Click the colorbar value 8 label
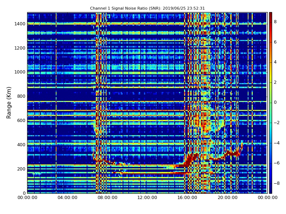The image size is (286, 214). click(x=275, y=22)
